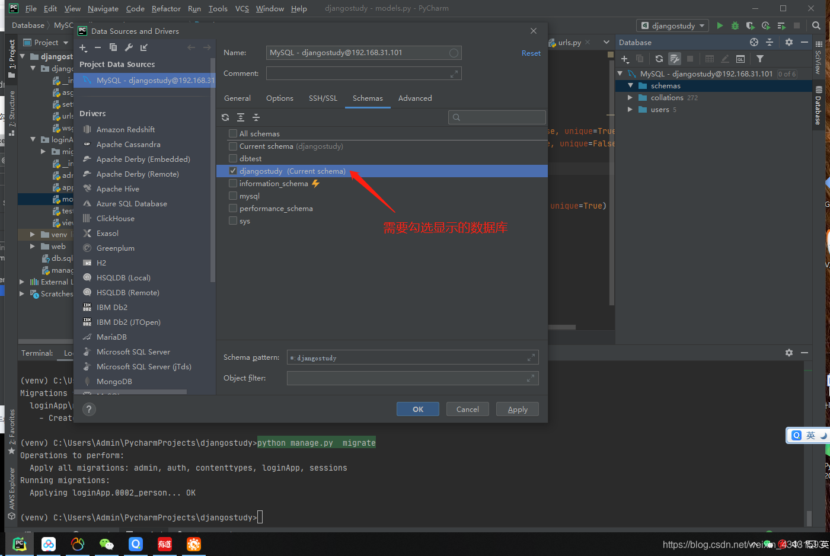Switch to the Options tab

pyautogui.click(x=280, y=98)
